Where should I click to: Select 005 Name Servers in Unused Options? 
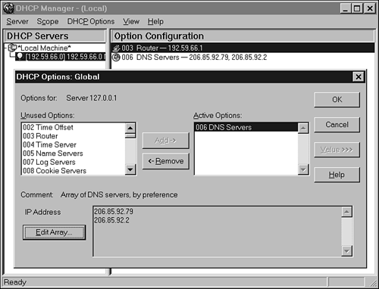click(74, 154)
